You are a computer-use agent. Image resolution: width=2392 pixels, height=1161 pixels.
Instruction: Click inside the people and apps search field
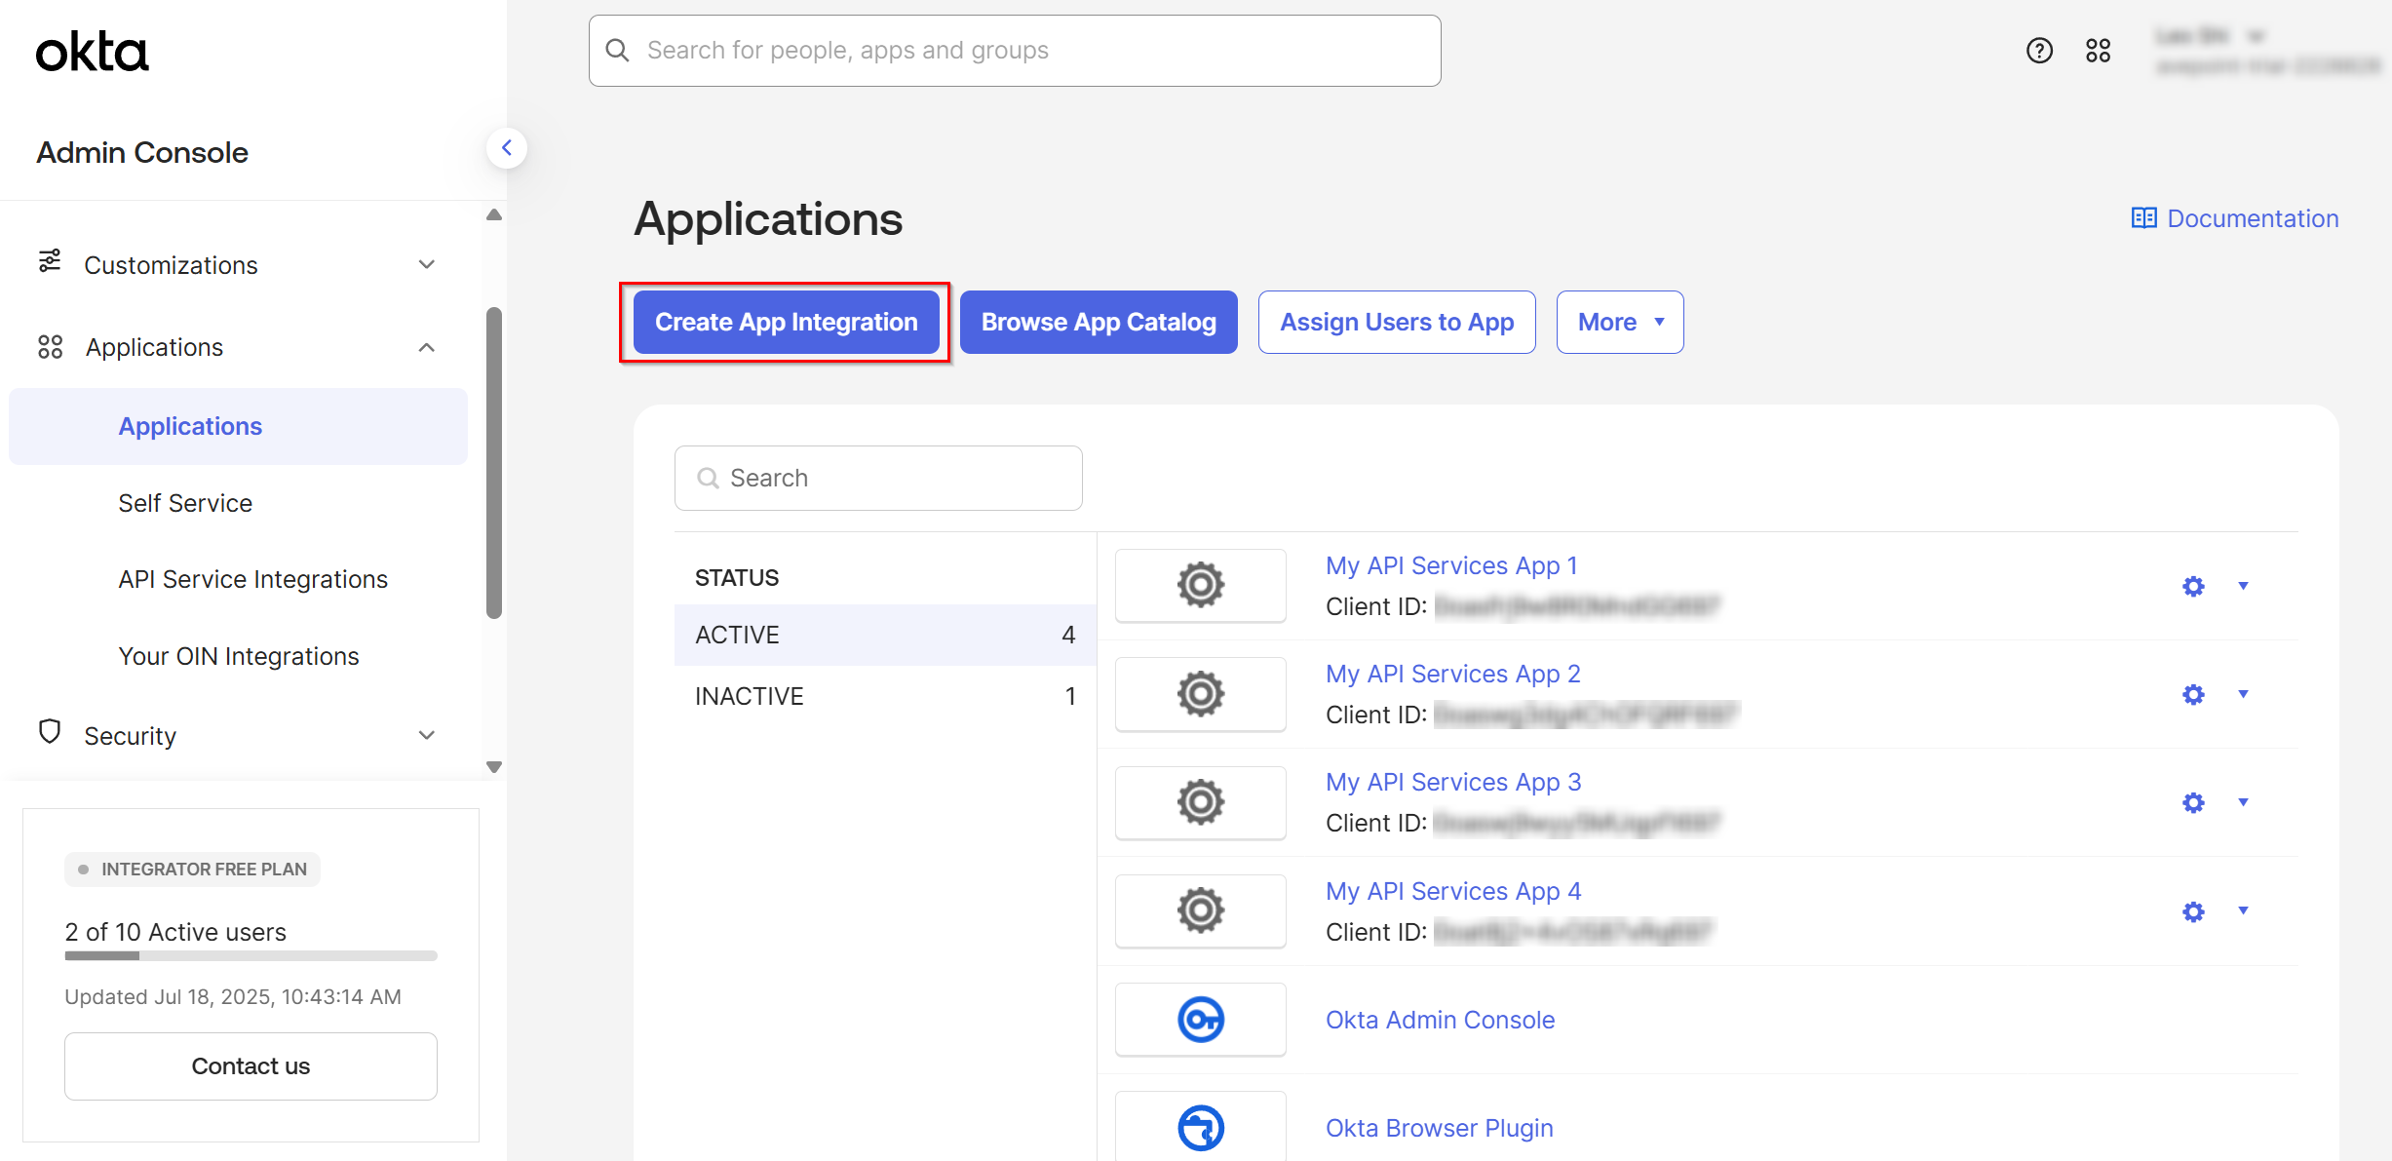tap(1014, 50)
